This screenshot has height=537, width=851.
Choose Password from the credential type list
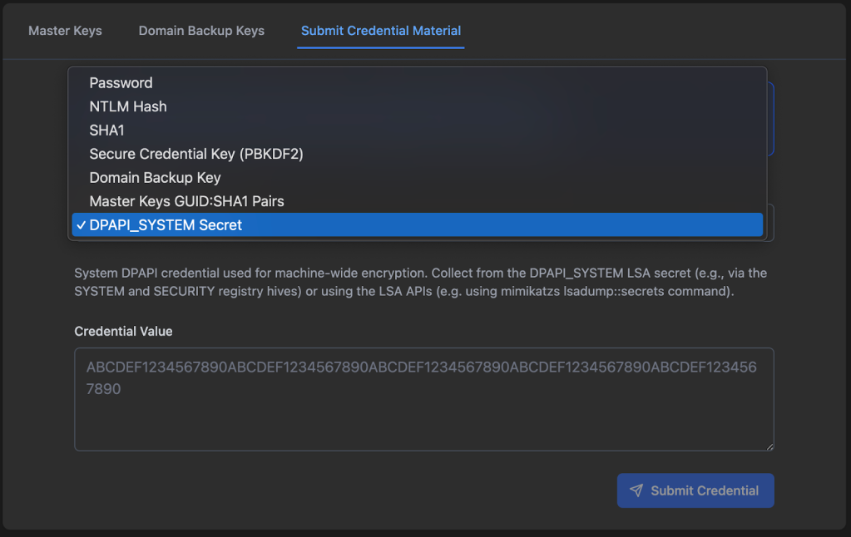point(121,83)
